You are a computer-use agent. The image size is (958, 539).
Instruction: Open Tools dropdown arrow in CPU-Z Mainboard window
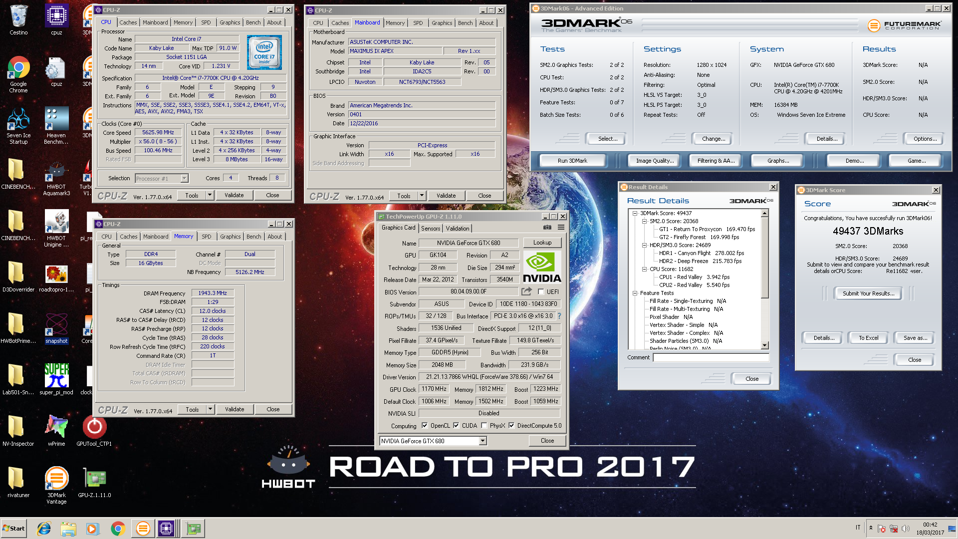422,196
